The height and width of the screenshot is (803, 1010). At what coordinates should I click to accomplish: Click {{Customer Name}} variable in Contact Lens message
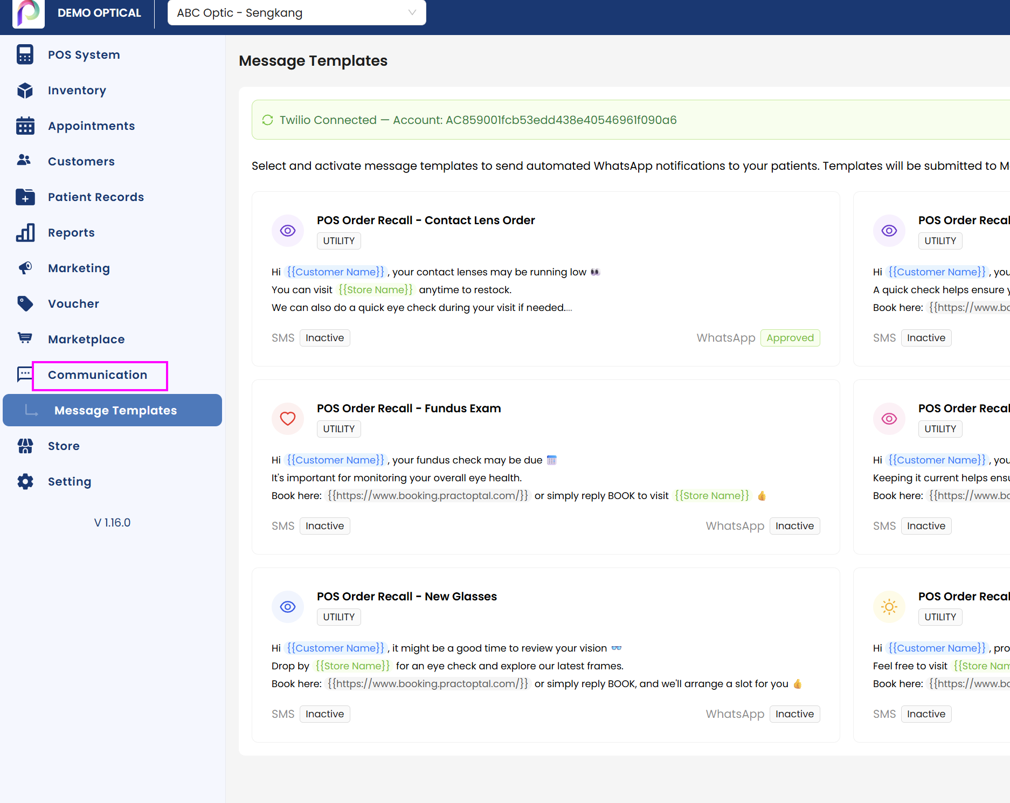336,272
